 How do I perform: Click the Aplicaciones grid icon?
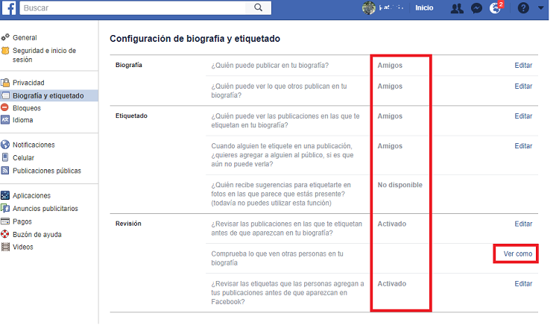pyautogui.click(x=5, y=195)
